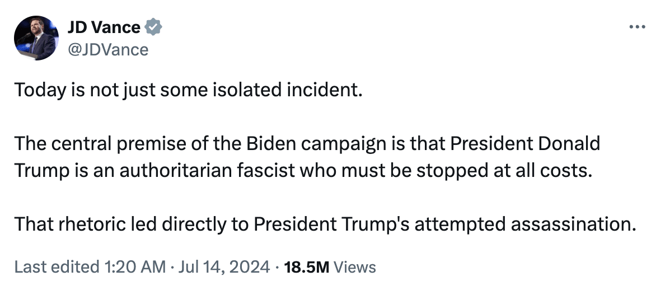Click the 18.5M view count number

tap(307, 267)
